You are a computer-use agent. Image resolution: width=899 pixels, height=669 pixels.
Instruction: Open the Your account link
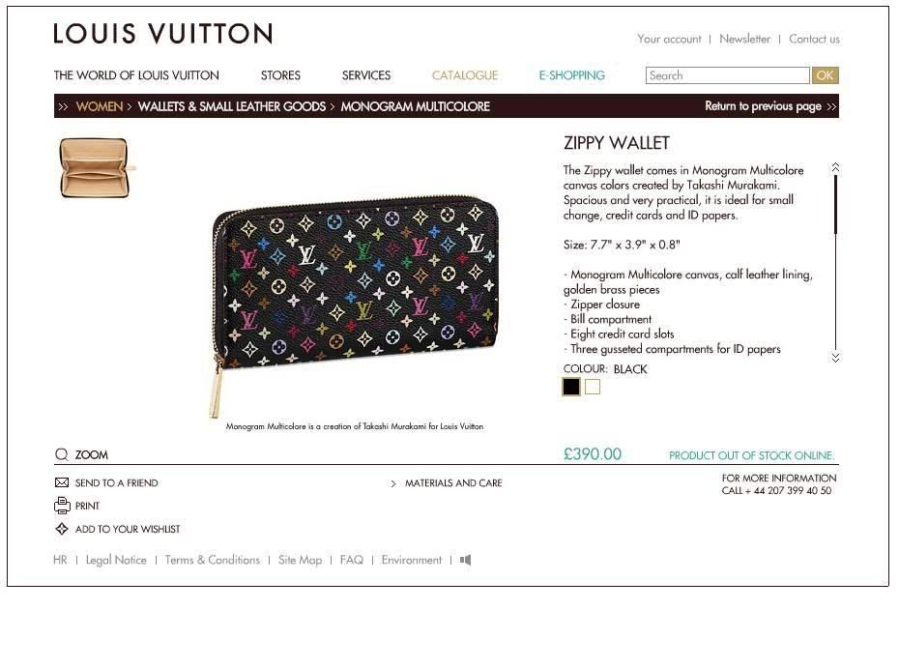(669, 39)
